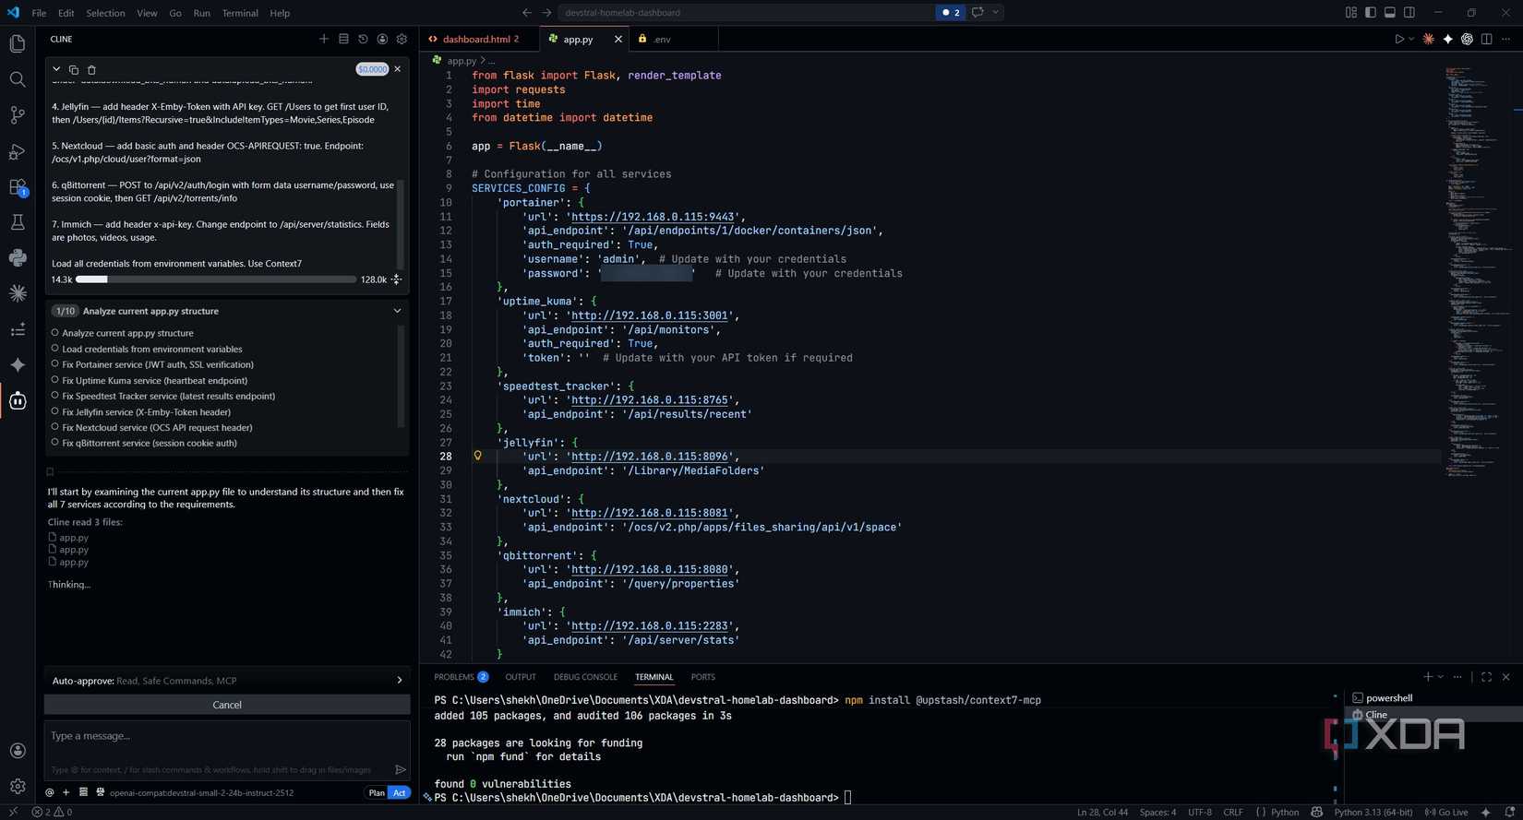
Task: Close the current Cline task
Action: (398, 69)
